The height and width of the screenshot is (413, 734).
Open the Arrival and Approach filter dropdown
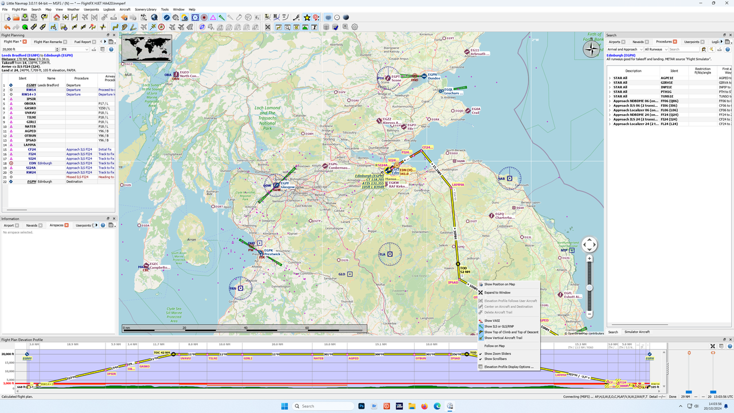624,49
